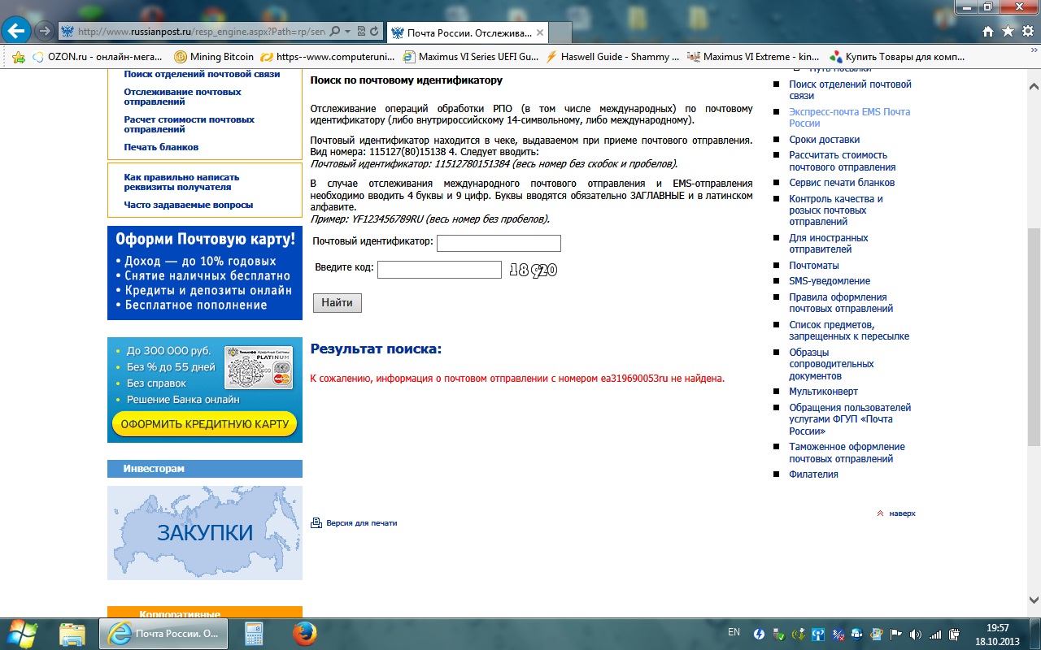Open Для иностранных отправителей link
This screenshot has width=1041, height=650.
tap(829, 244)
